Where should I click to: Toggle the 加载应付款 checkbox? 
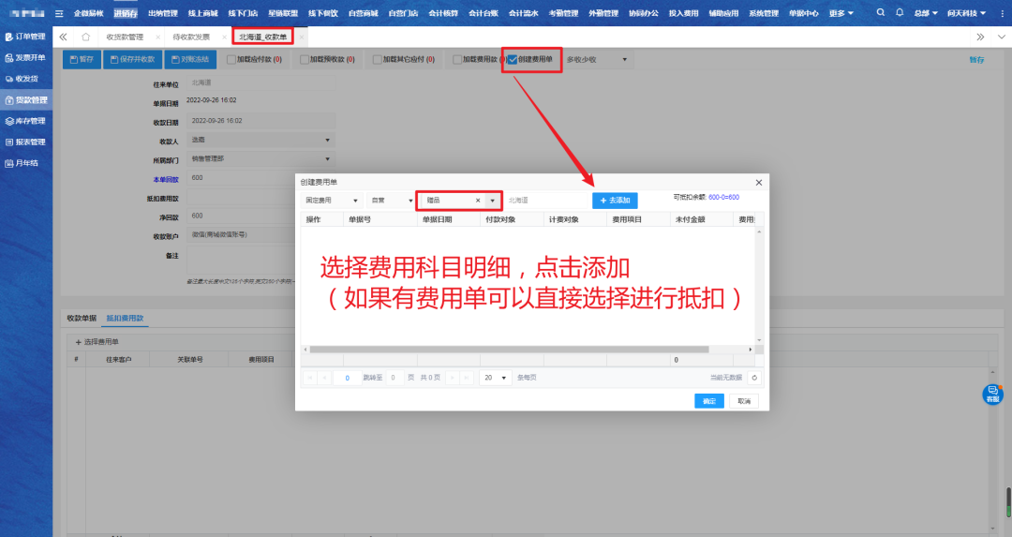click(x=231, y=59)
